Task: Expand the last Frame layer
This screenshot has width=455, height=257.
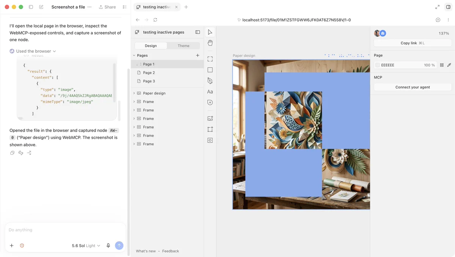Action: coord(134,144)
